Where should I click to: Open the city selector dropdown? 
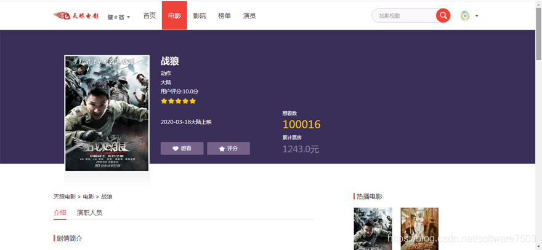click(118, 17)
